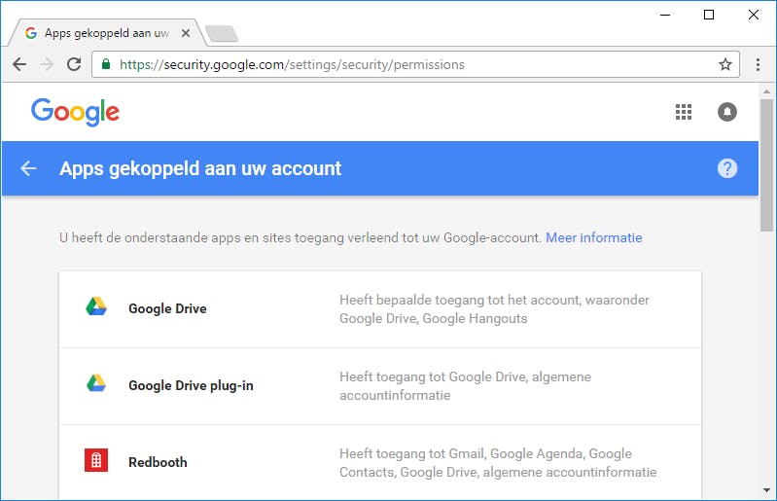Click the address bar URL field
The image size is (777, 501).
click(408, 65)
